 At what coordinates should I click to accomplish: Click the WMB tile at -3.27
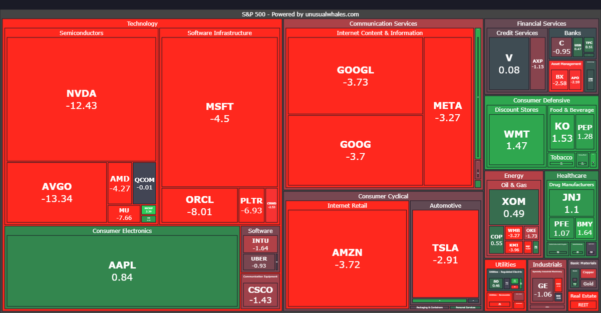[x=514, y=233]
